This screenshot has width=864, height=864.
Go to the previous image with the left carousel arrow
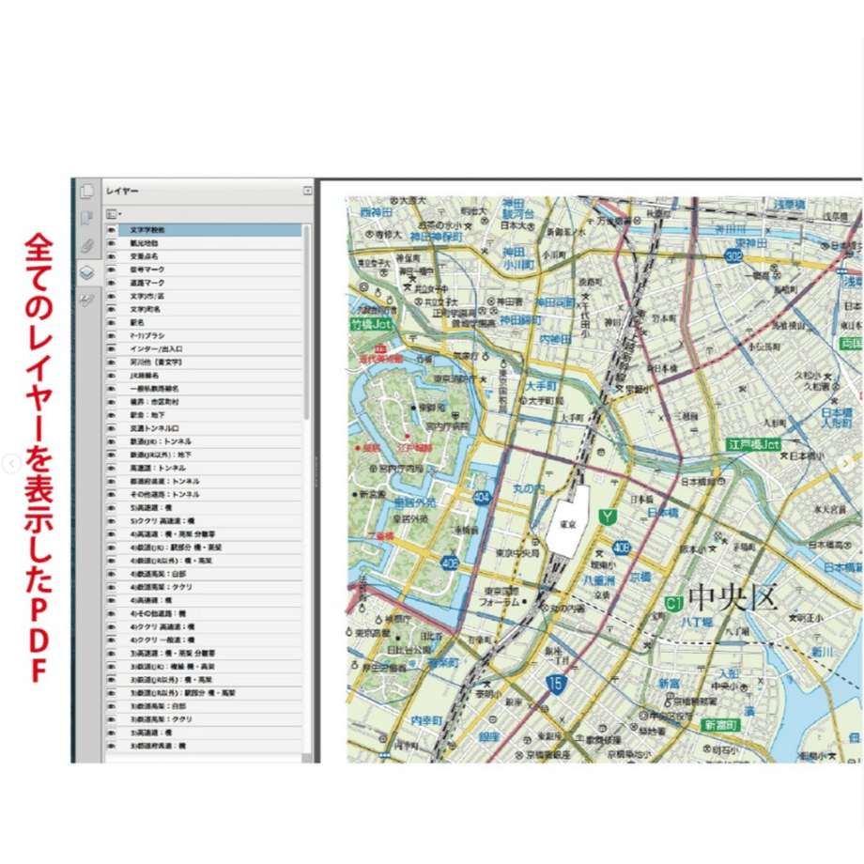[11, 464]
